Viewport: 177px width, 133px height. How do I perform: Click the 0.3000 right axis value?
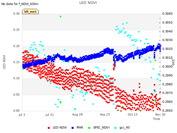pos(167,66)
